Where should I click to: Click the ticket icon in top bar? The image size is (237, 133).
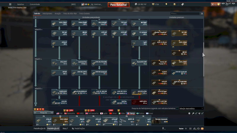tap(182, 4)
